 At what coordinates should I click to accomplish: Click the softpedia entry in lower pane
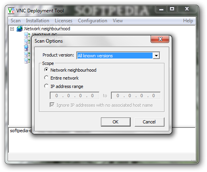[21, 131]
